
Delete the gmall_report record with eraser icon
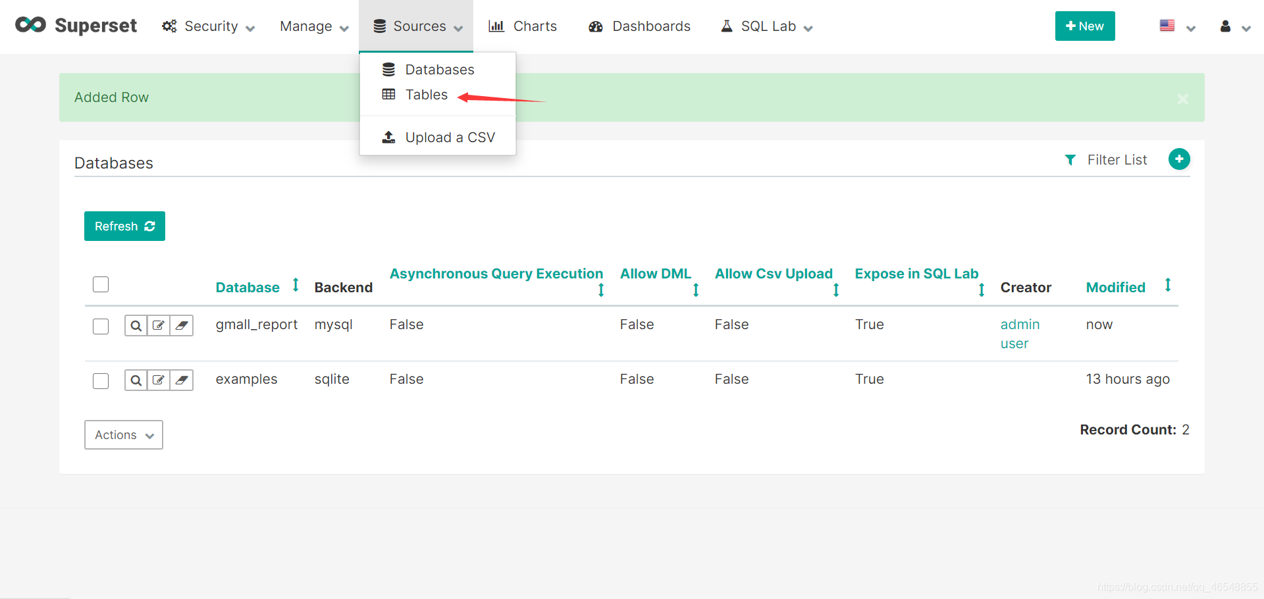point(182,325)
